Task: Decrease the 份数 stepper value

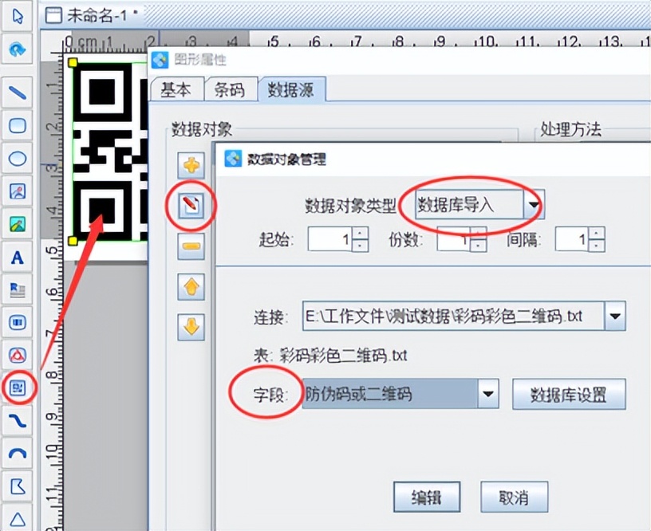Action: (479, 246)
